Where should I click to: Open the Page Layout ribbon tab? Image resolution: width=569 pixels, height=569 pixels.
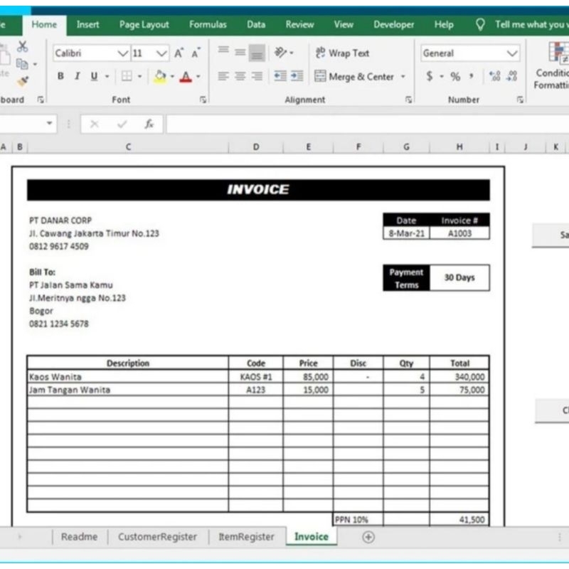144,24
